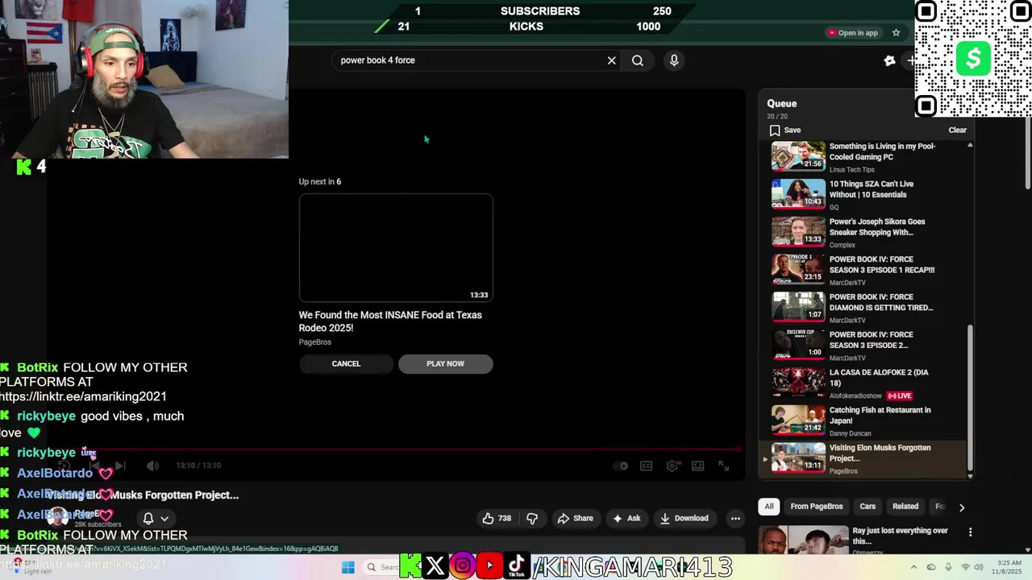The height and width of the screenshot is (580, 1032).
Task: Open player settings gear
Action: pyautogui.click(x=672, y=466)
